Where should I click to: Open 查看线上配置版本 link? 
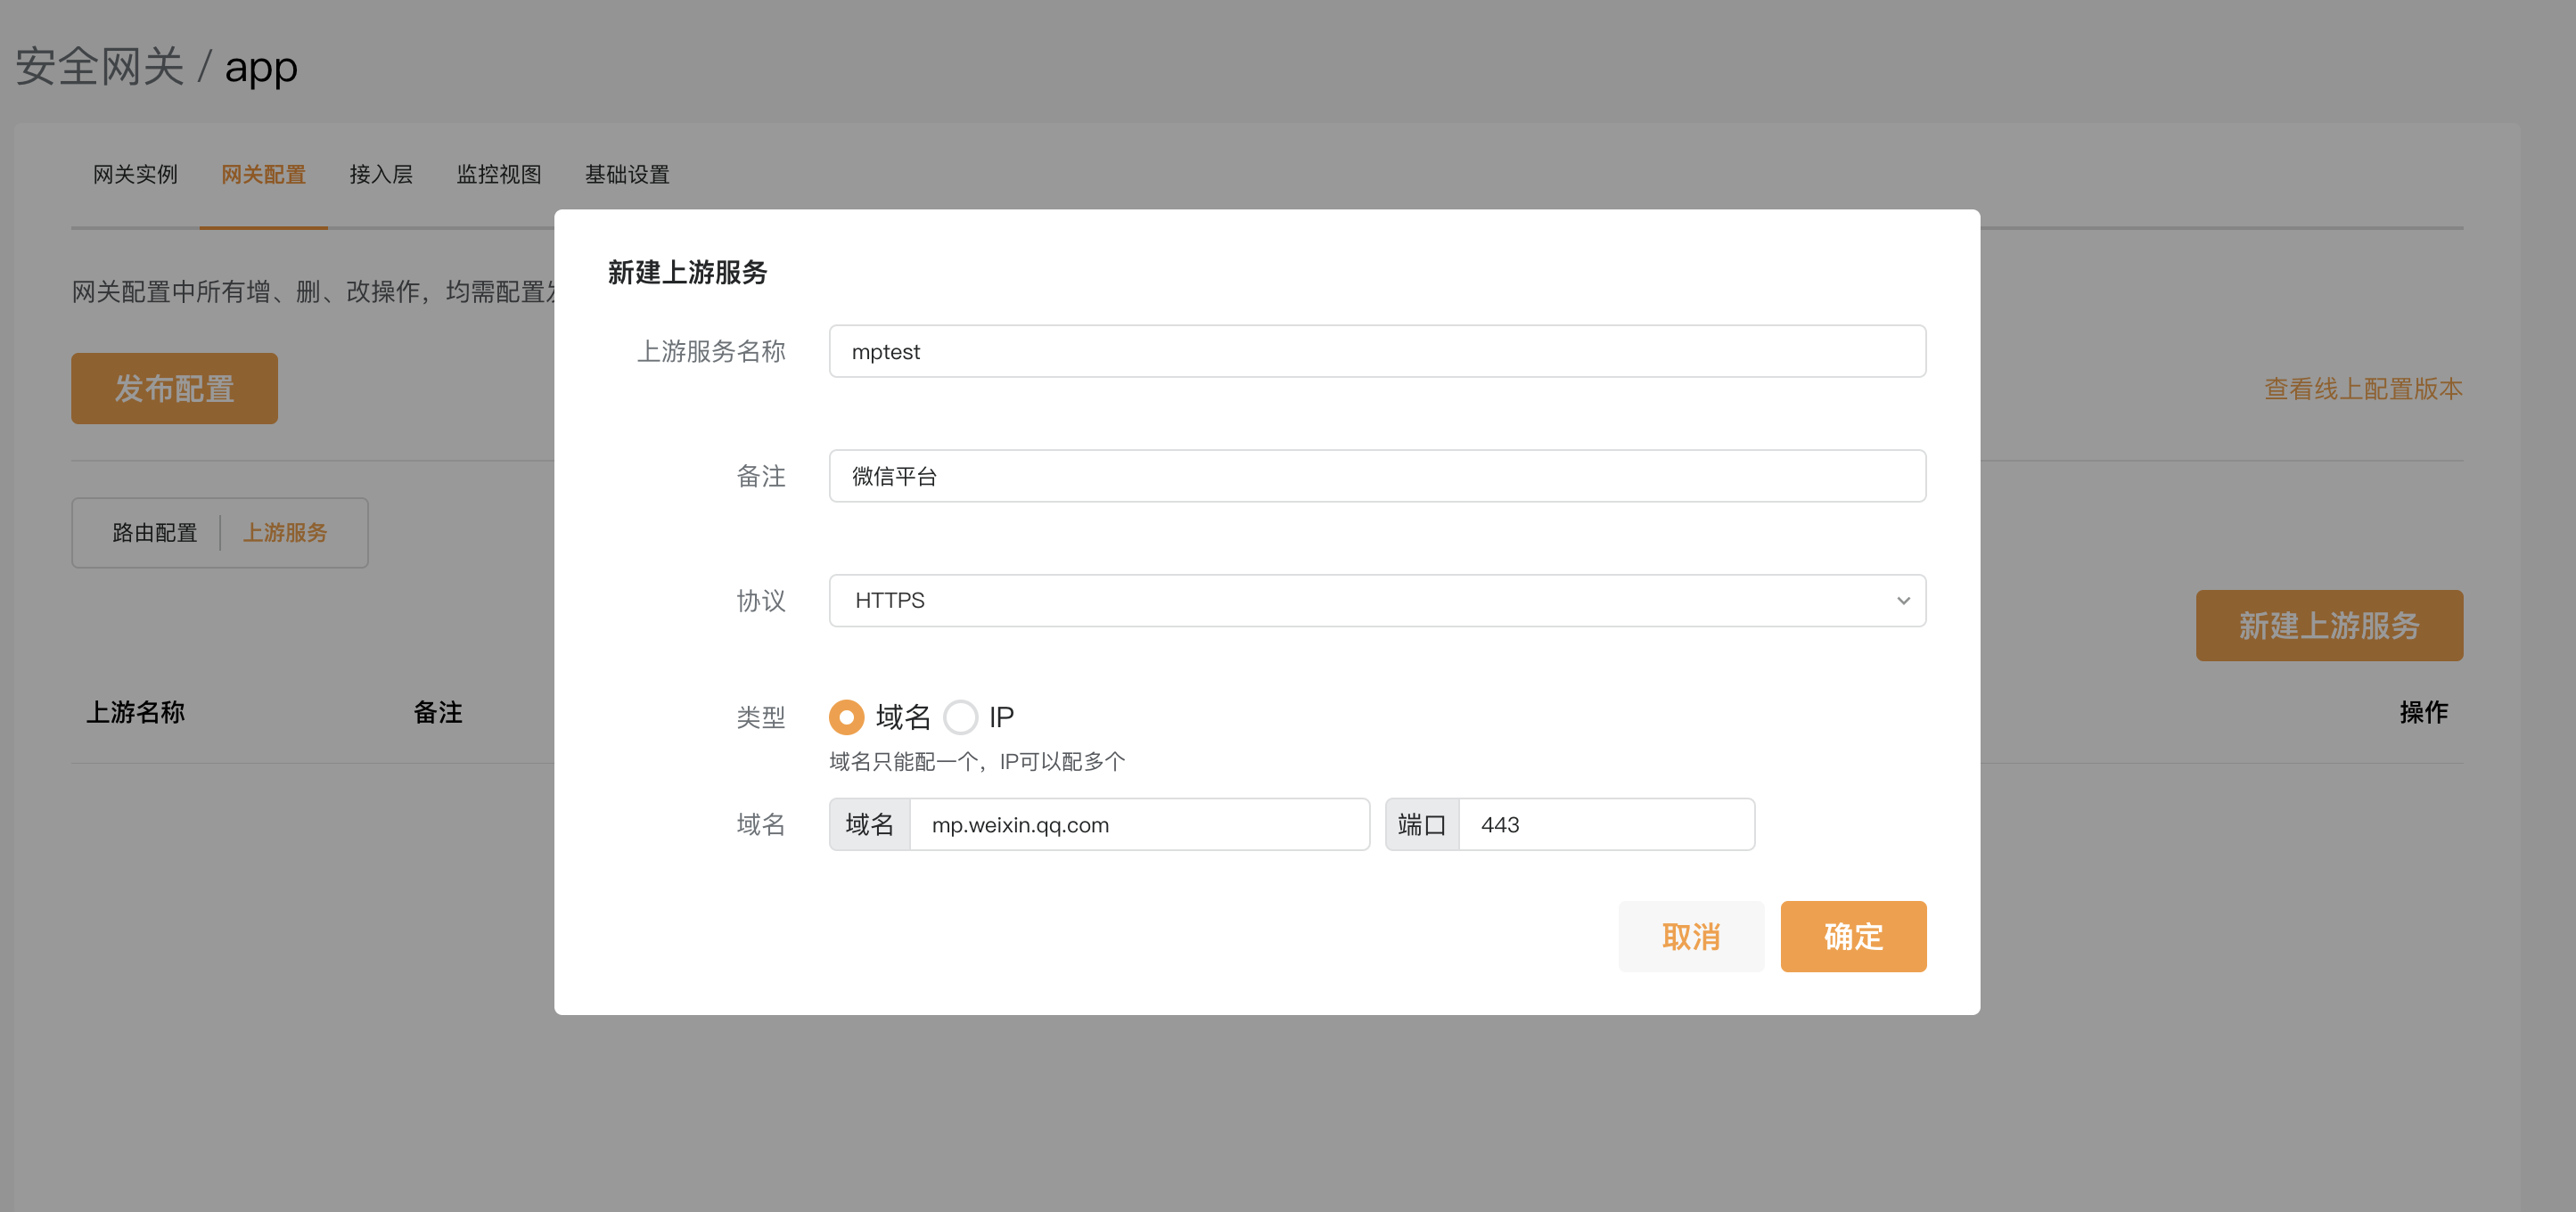point(2362,389)
